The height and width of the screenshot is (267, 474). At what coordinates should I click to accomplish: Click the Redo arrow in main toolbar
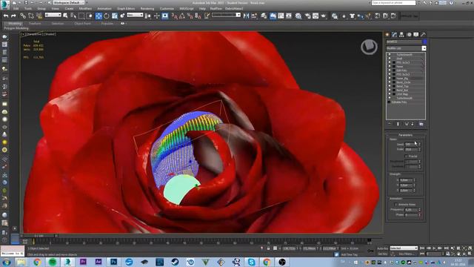(x=13, y=16)
